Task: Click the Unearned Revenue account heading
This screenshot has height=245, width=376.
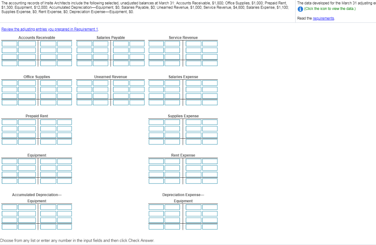Action: point(111,77)
